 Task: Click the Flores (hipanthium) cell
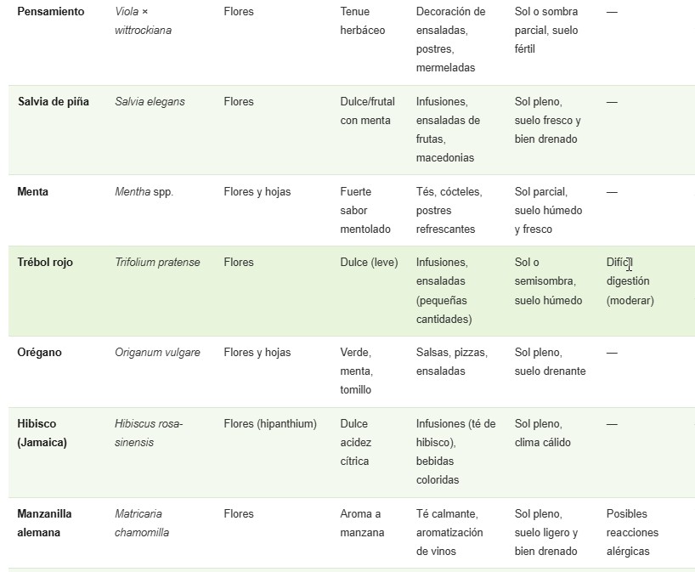click(269, 424)
